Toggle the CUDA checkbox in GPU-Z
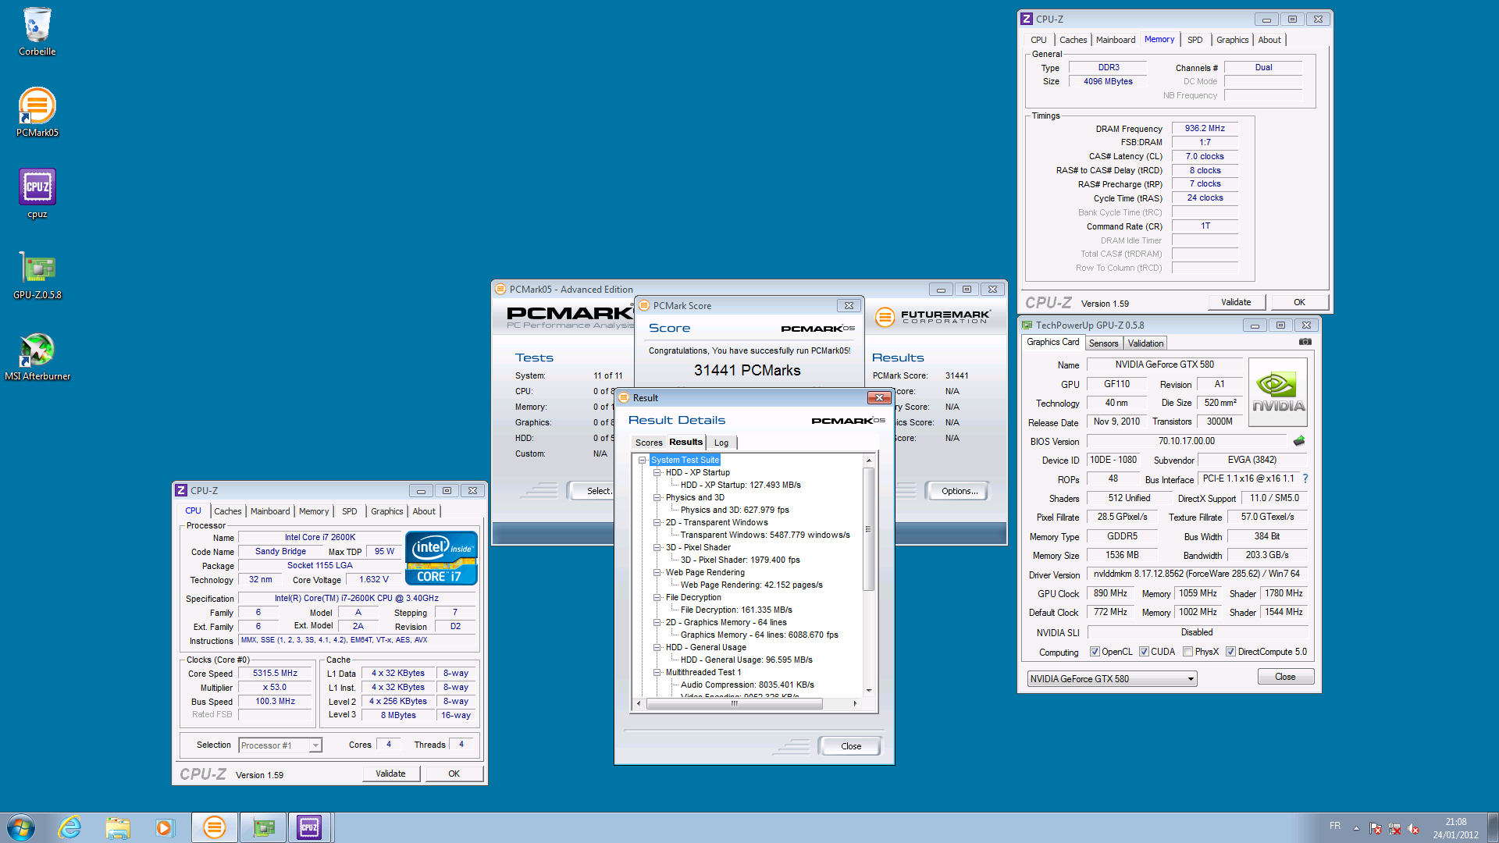The height and width of the screenshot is (843, 1499). tap(1144, 652)
